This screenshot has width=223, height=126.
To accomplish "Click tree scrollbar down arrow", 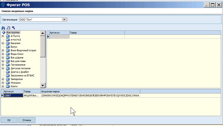I will [x=43, y=85].
